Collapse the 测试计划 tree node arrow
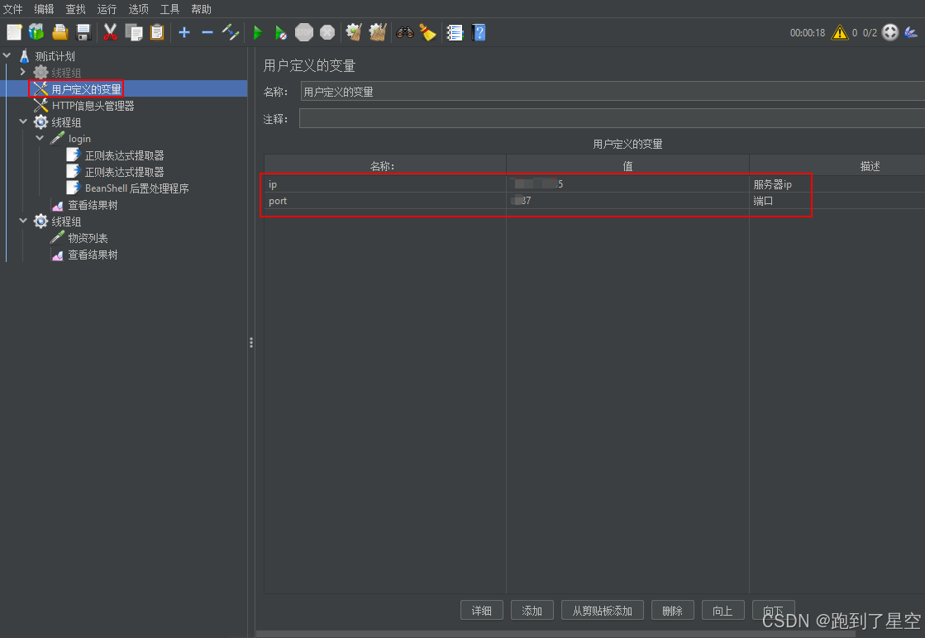Viewport: 925px width, 638px height. [x=7, y=56]
